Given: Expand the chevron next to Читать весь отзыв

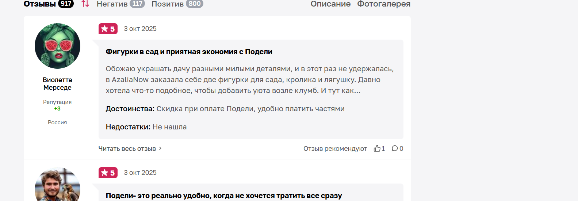Looking at the screenshot, I should click(160, 148).
